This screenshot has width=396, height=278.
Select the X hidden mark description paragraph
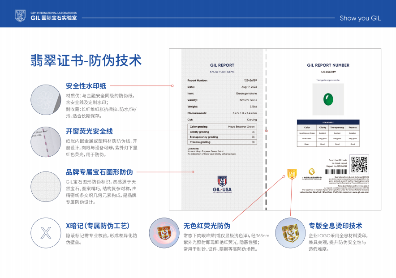click(x=102, y=239)
